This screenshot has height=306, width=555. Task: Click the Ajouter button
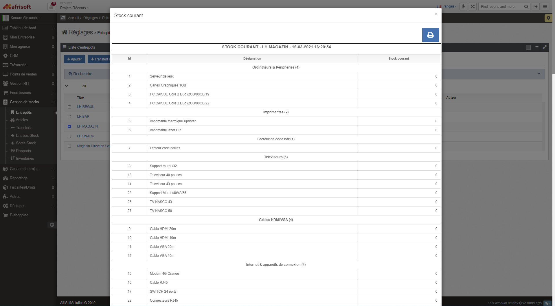click(x=74, y=59)
